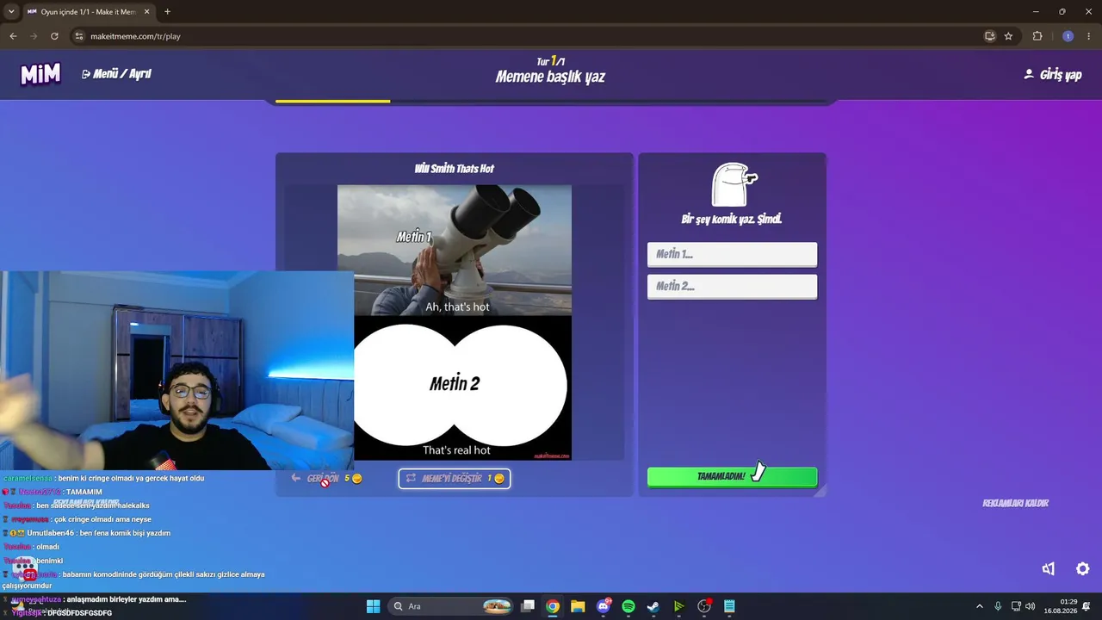Open File Explorer from the taskbar
This screenshot has width=1102, height=620.
coord(578,606)
